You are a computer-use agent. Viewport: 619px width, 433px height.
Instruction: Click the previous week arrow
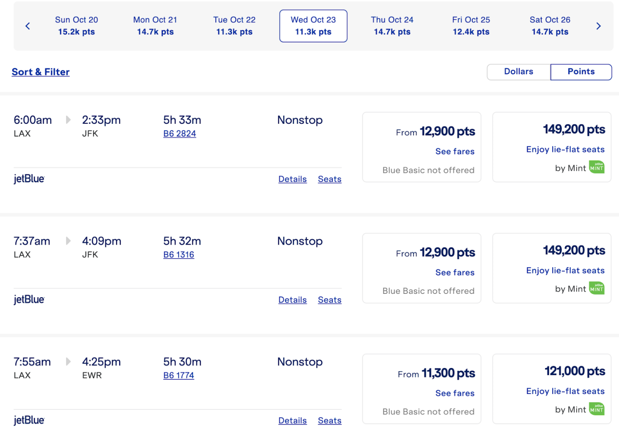click(x=28, y=26)
